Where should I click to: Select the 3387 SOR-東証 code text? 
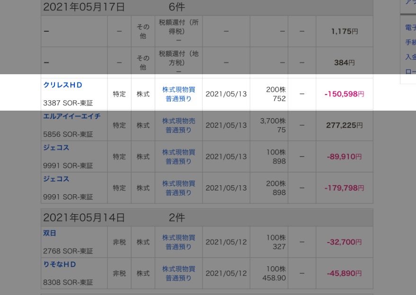tap(68, 103)
